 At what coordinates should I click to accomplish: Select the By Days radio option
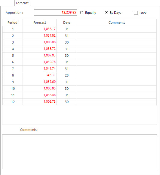click(106, 13)
